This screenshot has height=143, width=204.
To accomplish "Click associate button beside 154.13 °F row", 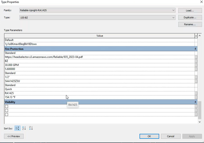I will click(196, 97).
